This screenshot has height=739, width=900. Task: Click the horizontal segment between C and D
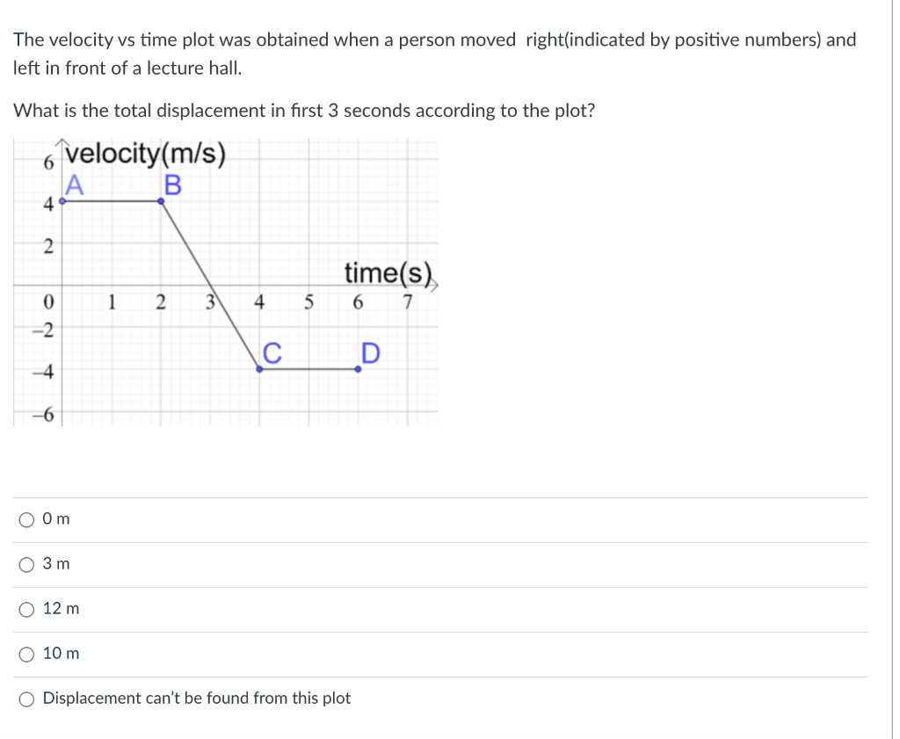click(x=308, y=369)
